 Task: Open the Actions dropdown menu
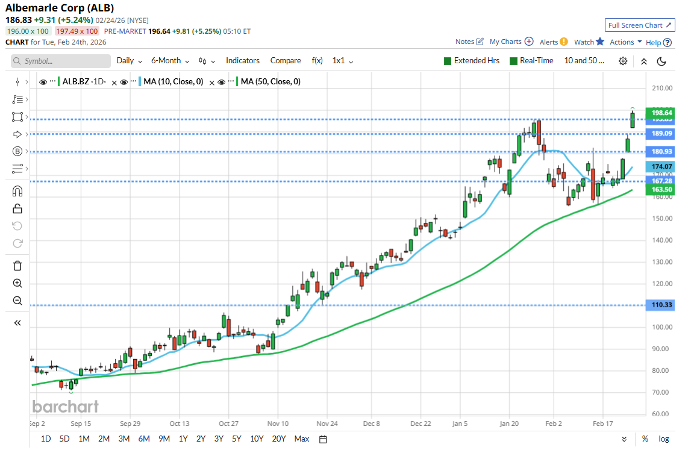(625, 42)
